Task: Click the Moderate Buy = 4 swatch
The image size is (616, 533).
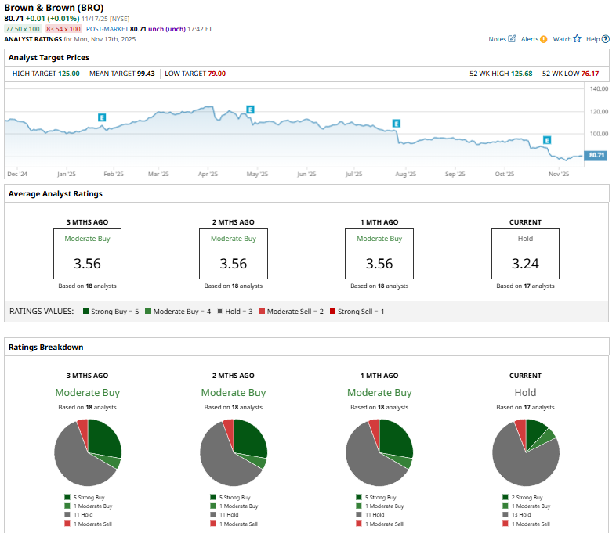Action: [x=147, y=312]
